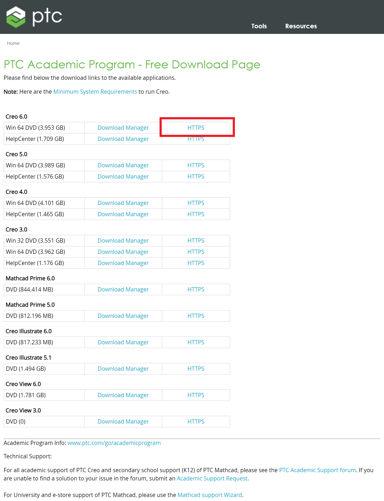Screen dimensions: 384x501
Task: Click the cell DVD (844.414 MB)
Action: (x=44, y=289)
